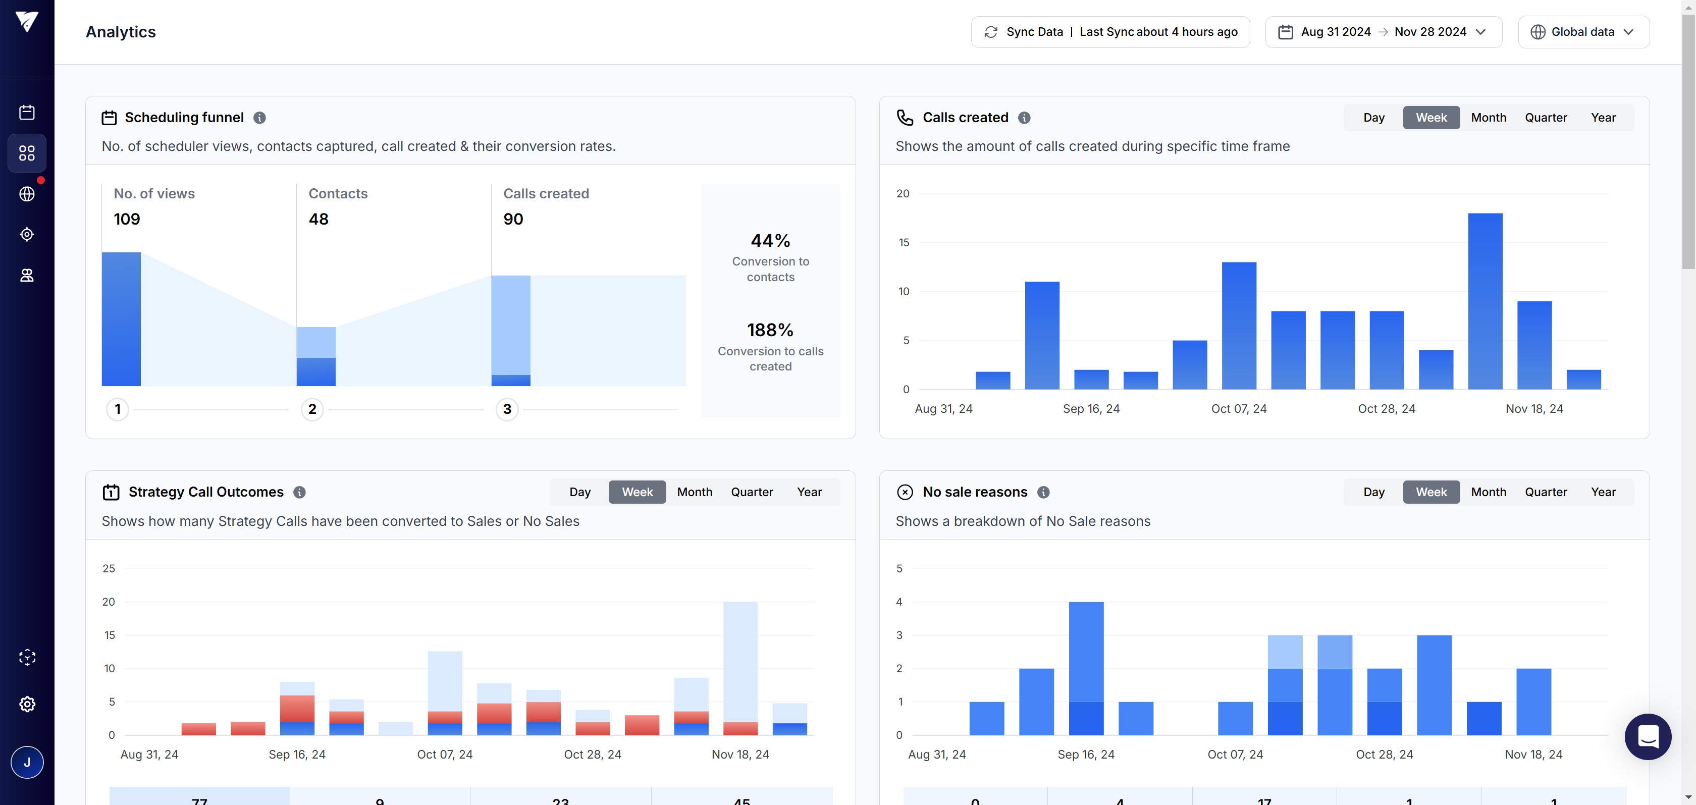Select Year in Strategy Call Outcomes
Image resolution: width=1696 pixels, height=805 pixels.
(809, 493)
